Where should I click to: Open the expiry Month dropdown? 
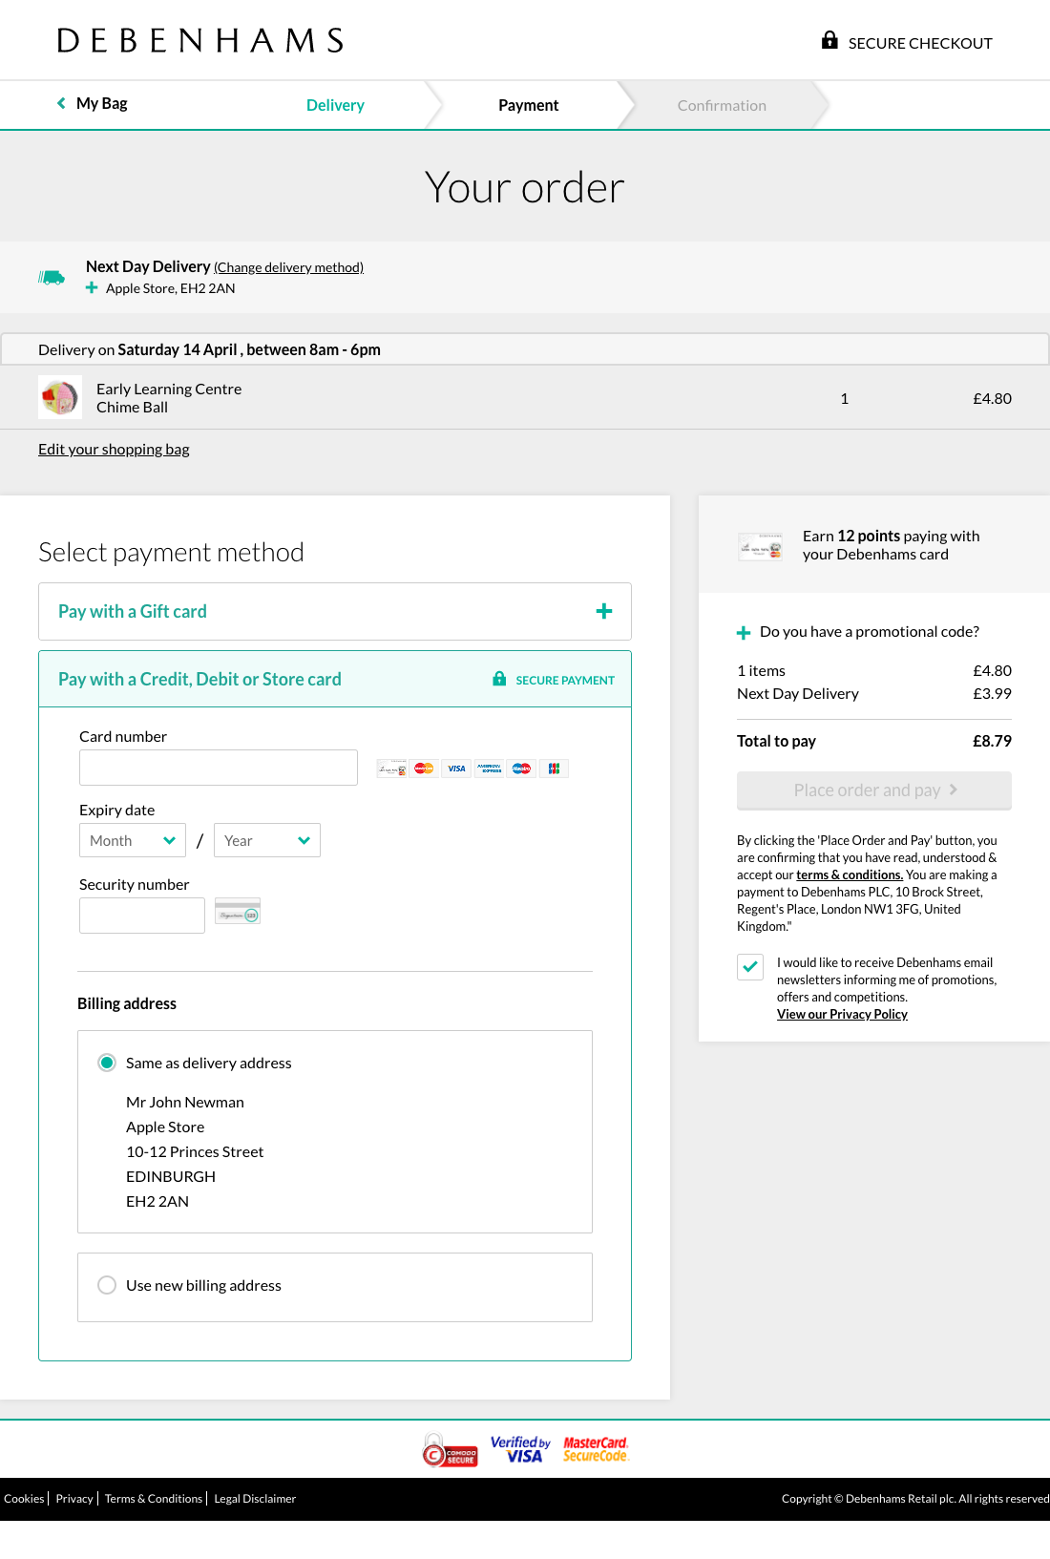click(x=133, y=840)
